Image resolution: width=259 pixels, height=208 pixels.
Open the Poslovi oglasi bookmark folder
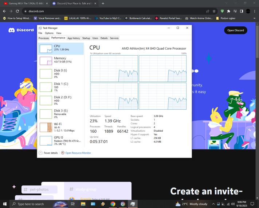(226, 18)
